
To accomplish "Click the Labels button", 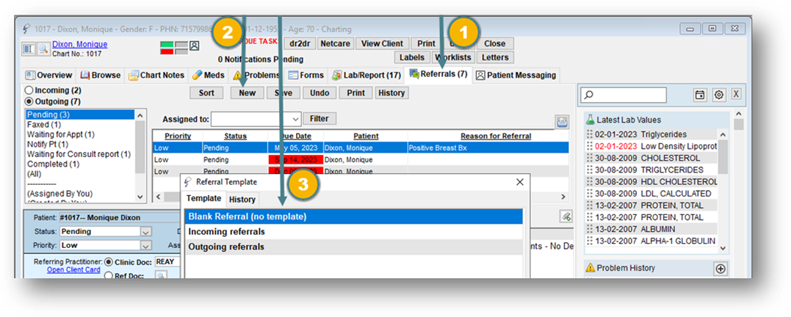I will tap(412, 57).
